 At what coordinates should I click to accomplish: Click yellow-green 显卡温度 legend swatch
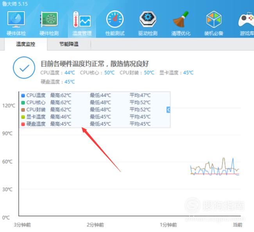pyautogui.click(x=23, y=117)
